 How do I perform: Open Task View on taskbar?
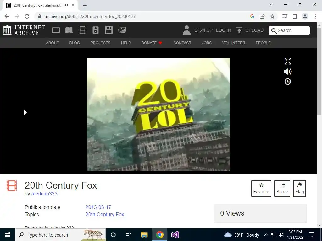[128, 235]
